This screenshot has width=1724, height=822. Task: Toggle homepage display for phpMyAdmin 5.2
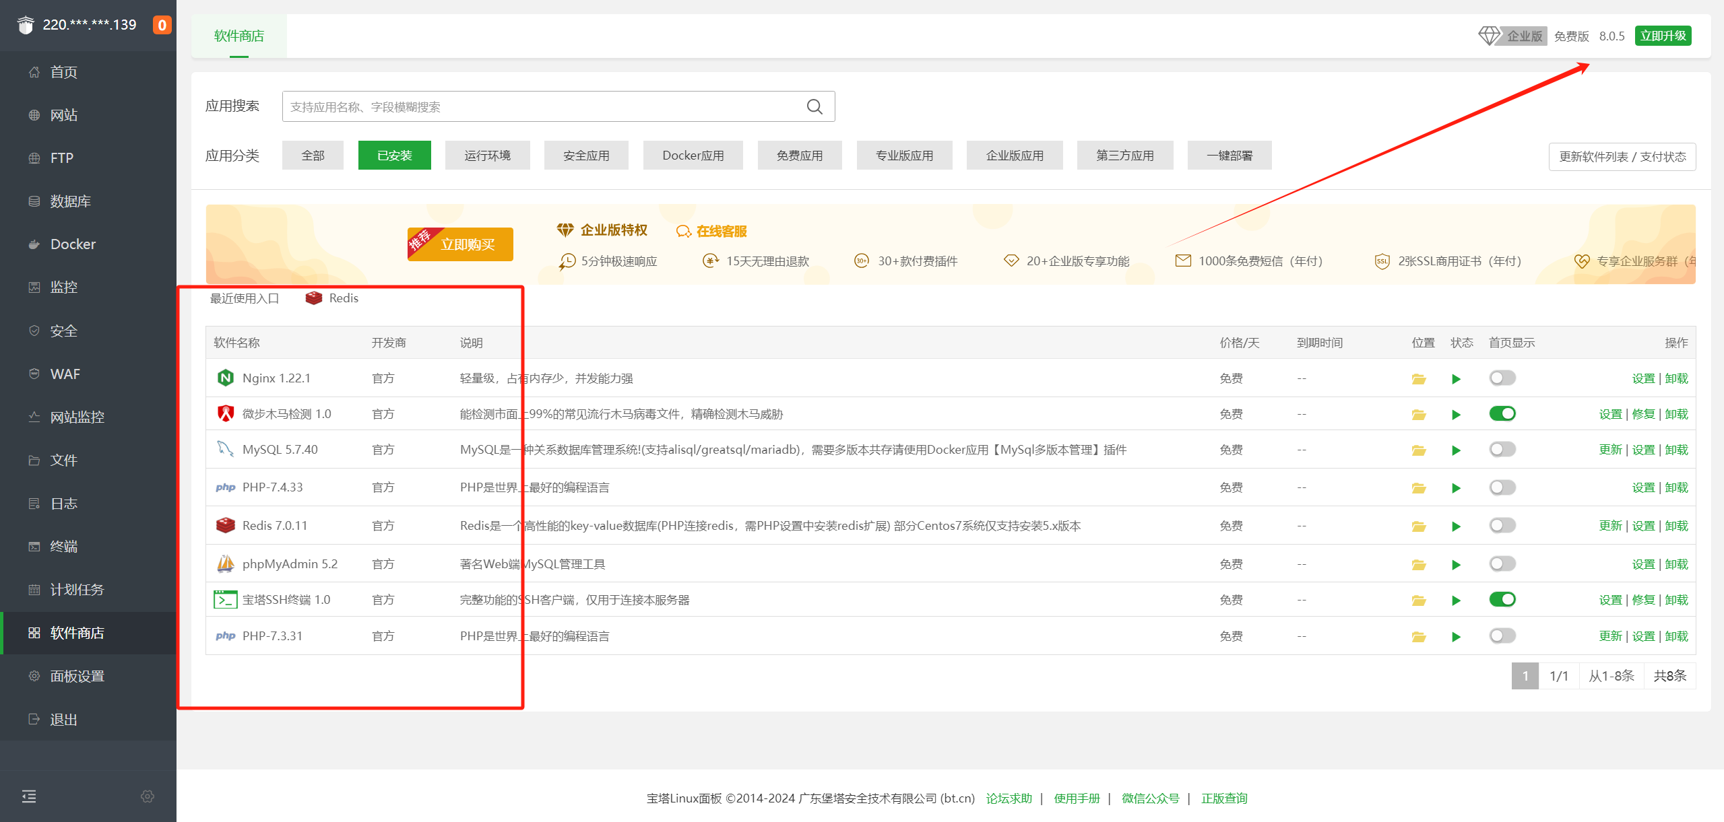1502,563
